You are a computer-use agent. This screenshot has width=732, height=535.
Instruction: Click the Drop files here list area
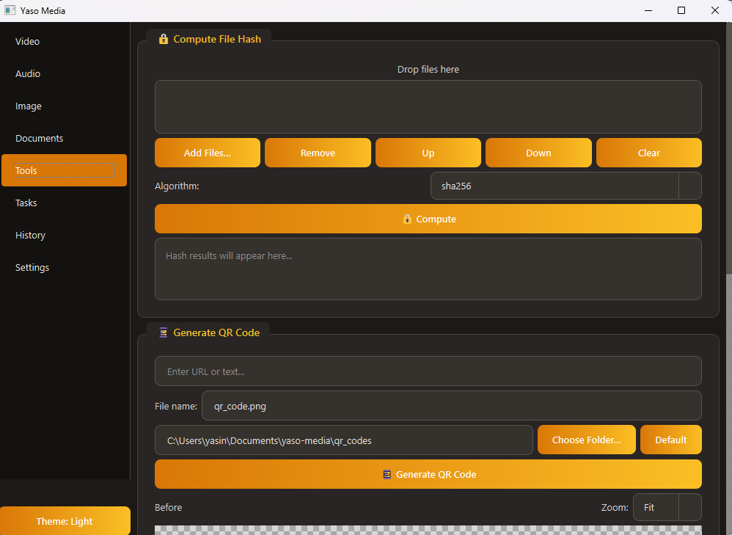coord(428,107)
